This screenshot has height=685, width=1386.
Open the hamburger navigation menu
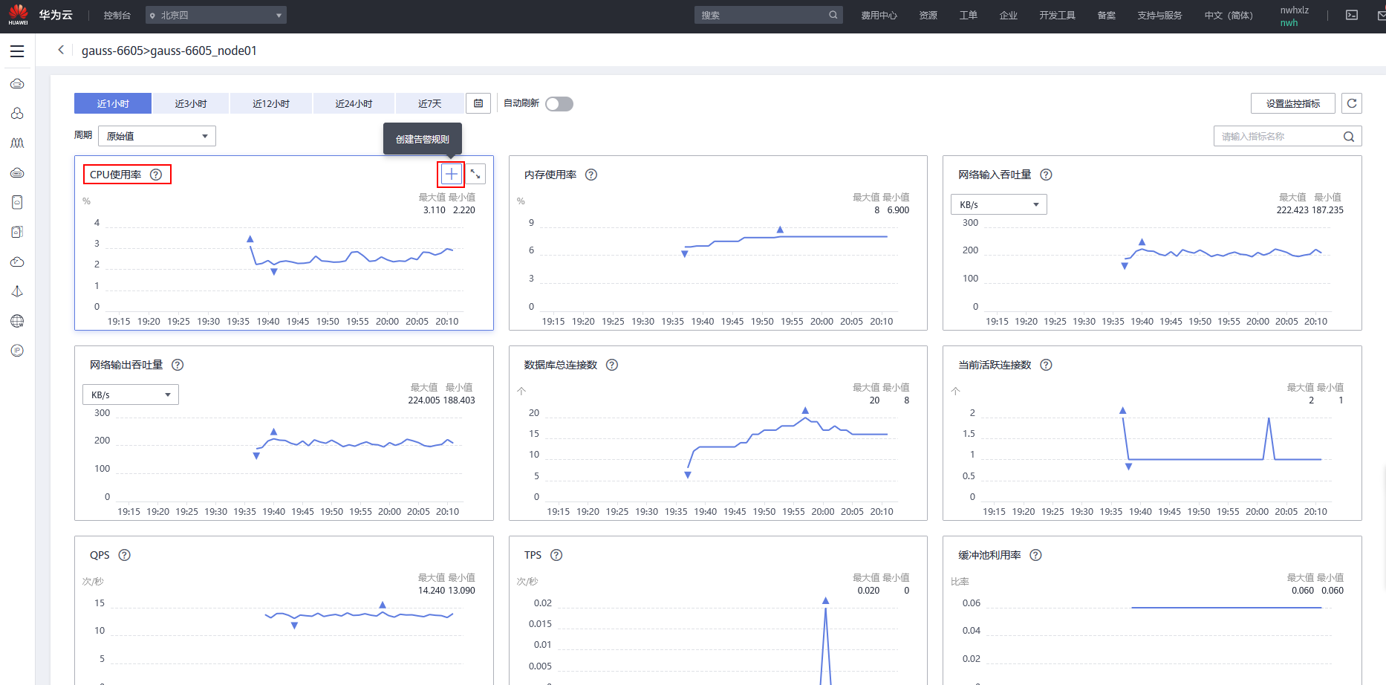click(x=17, y=51)
